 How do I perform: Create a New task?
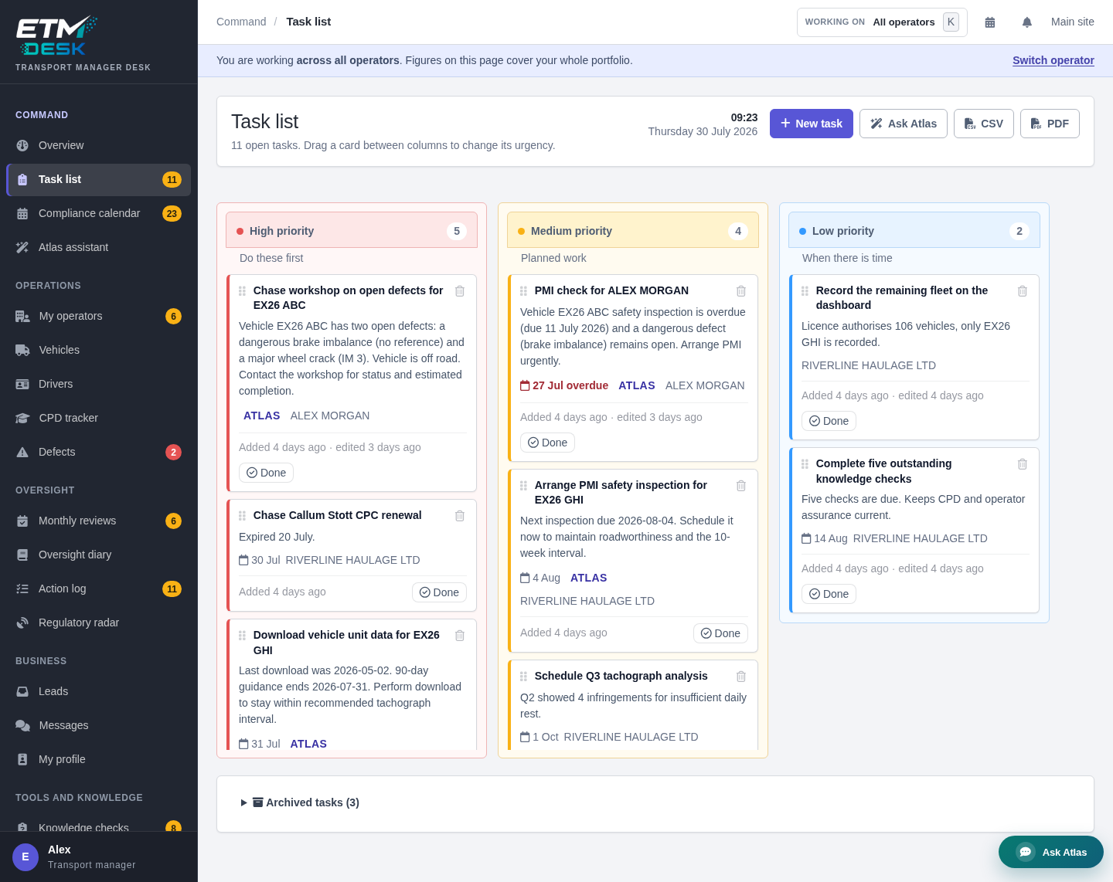click(812, 124)
